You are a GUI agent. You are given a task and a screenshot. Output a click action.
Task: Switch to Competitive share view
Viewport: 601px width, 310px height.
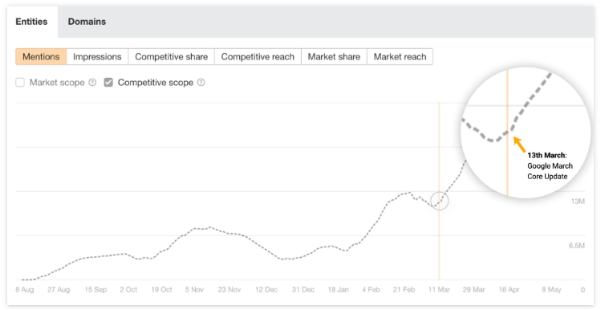click(172, 57)
